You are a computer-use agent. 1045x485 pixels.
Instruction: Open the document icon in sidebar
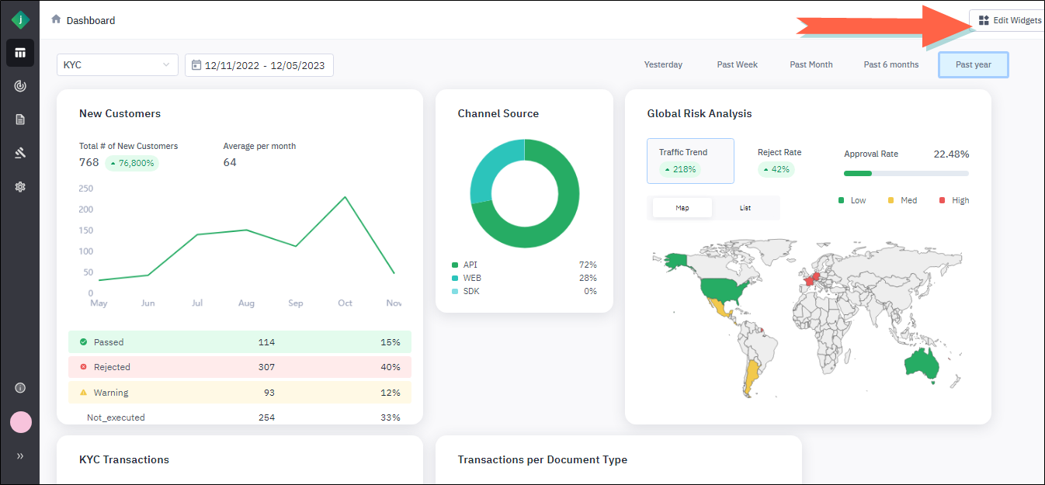tap(20, 120)
